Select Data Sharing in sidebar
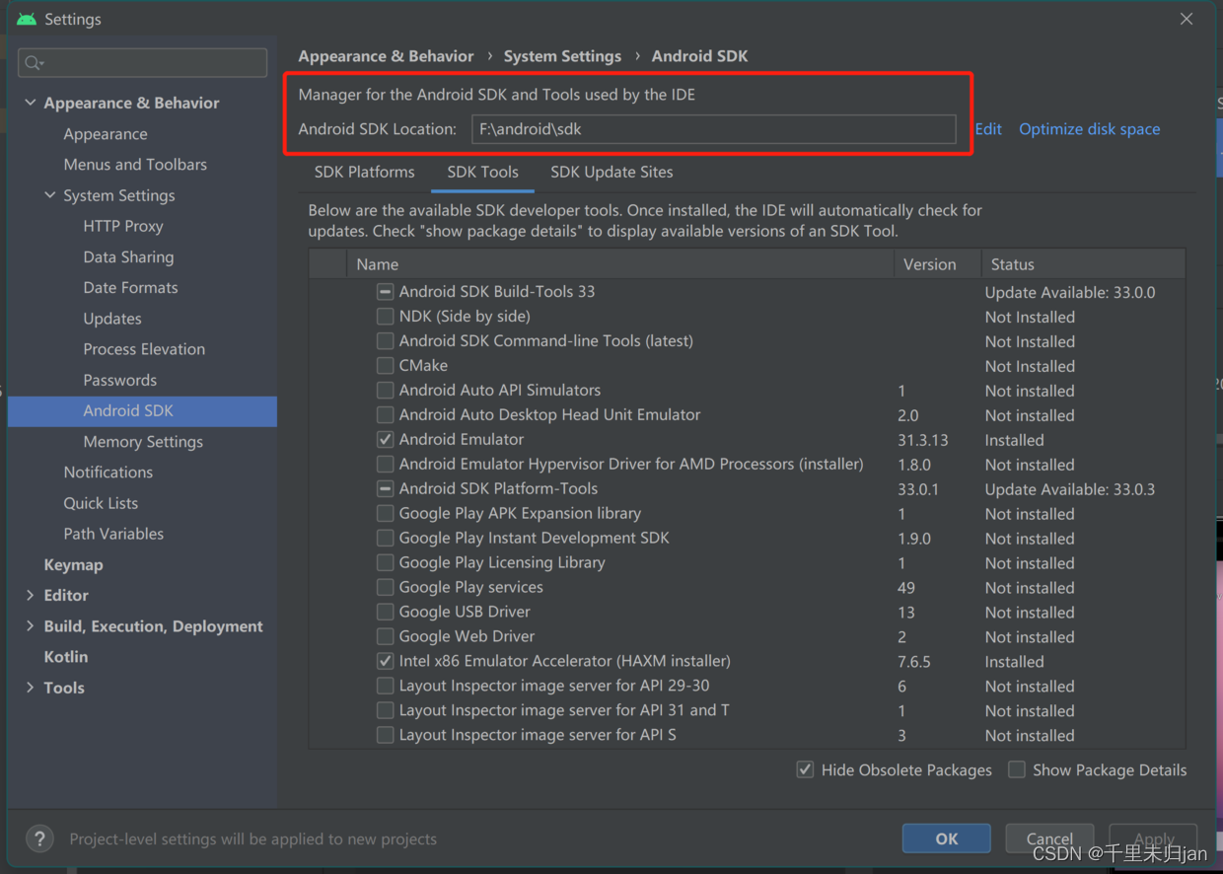1223x874 pixels. coord(128,257)
